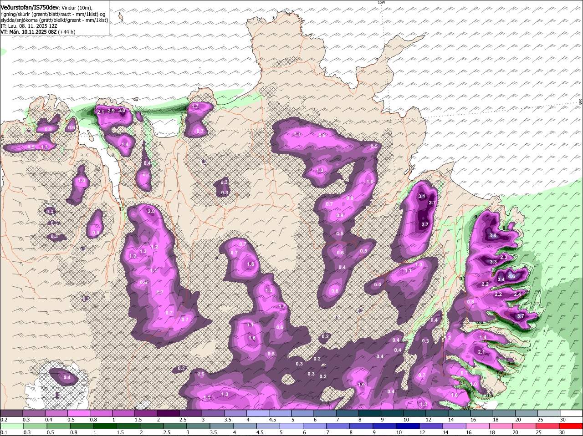Select the '3.3' precipitation value
The width and height of the screenshot is (583, 436).
point(493,262)
